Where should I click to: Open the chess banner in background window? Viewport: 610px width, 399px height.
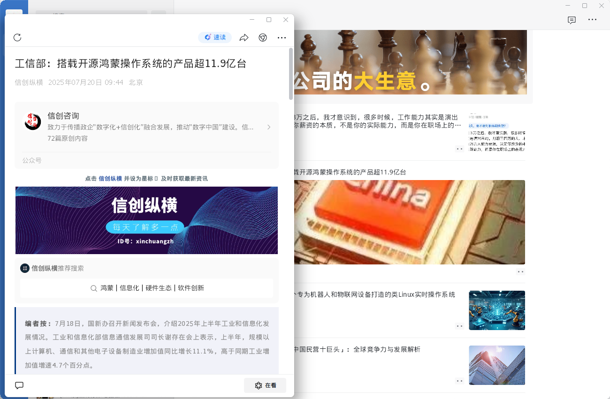point(411,62)
